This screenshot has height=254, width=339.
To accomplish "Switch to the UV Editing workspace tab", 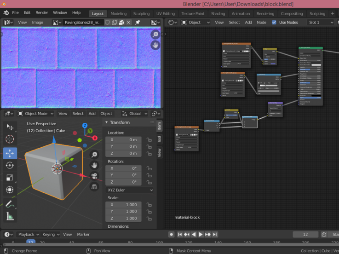I will click(166, 14).
